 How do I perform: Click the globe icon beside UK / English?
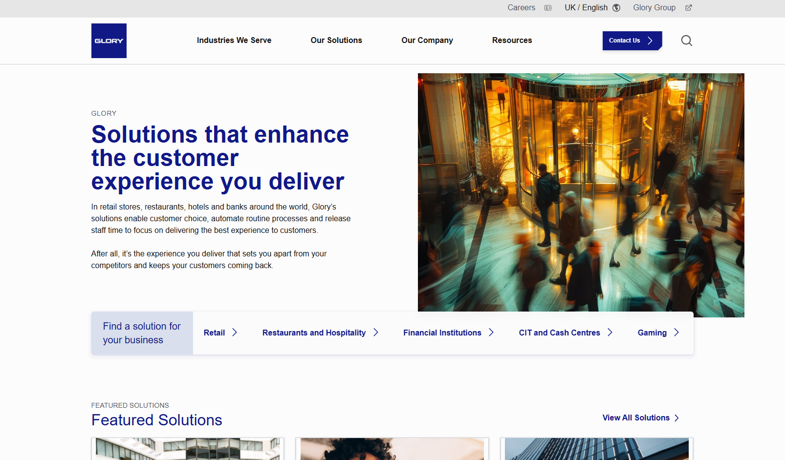[x=616, y=8]
